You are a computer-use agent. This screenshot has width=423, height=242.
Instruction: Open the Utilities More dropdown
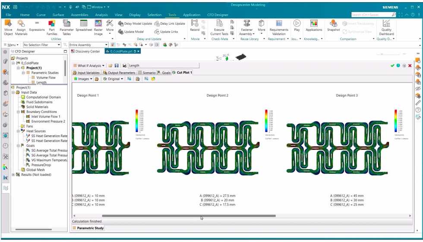pos(110,27)
